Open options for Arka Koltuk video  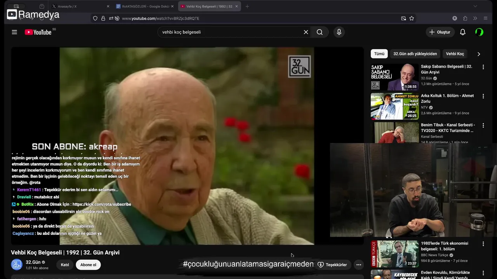point(483,96)
